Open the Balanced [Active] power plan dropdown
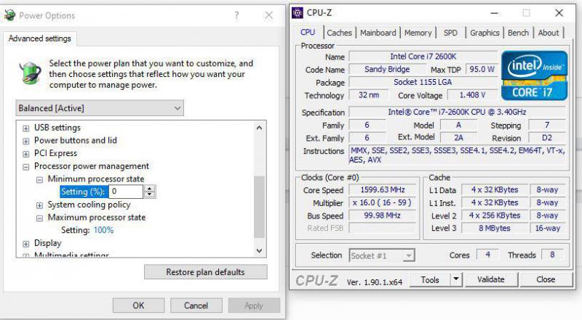582x320 pixels. [100, 108]
